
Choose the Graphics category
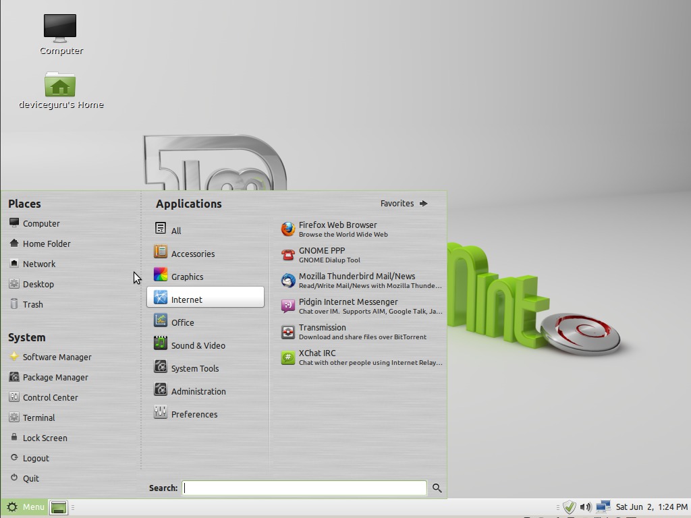(x=205, y=276)
